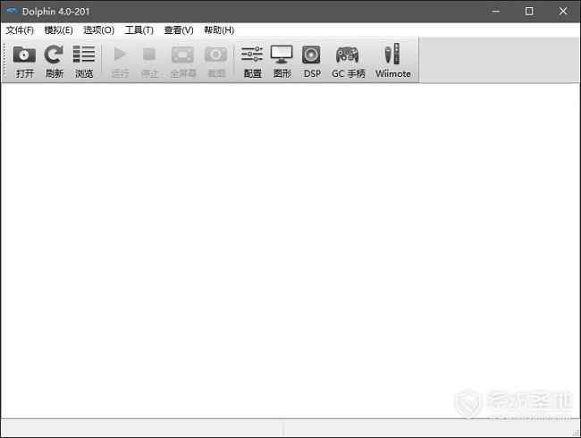
Task: Open DSP audio speaker settings icon
Action: tap(311, 55)
